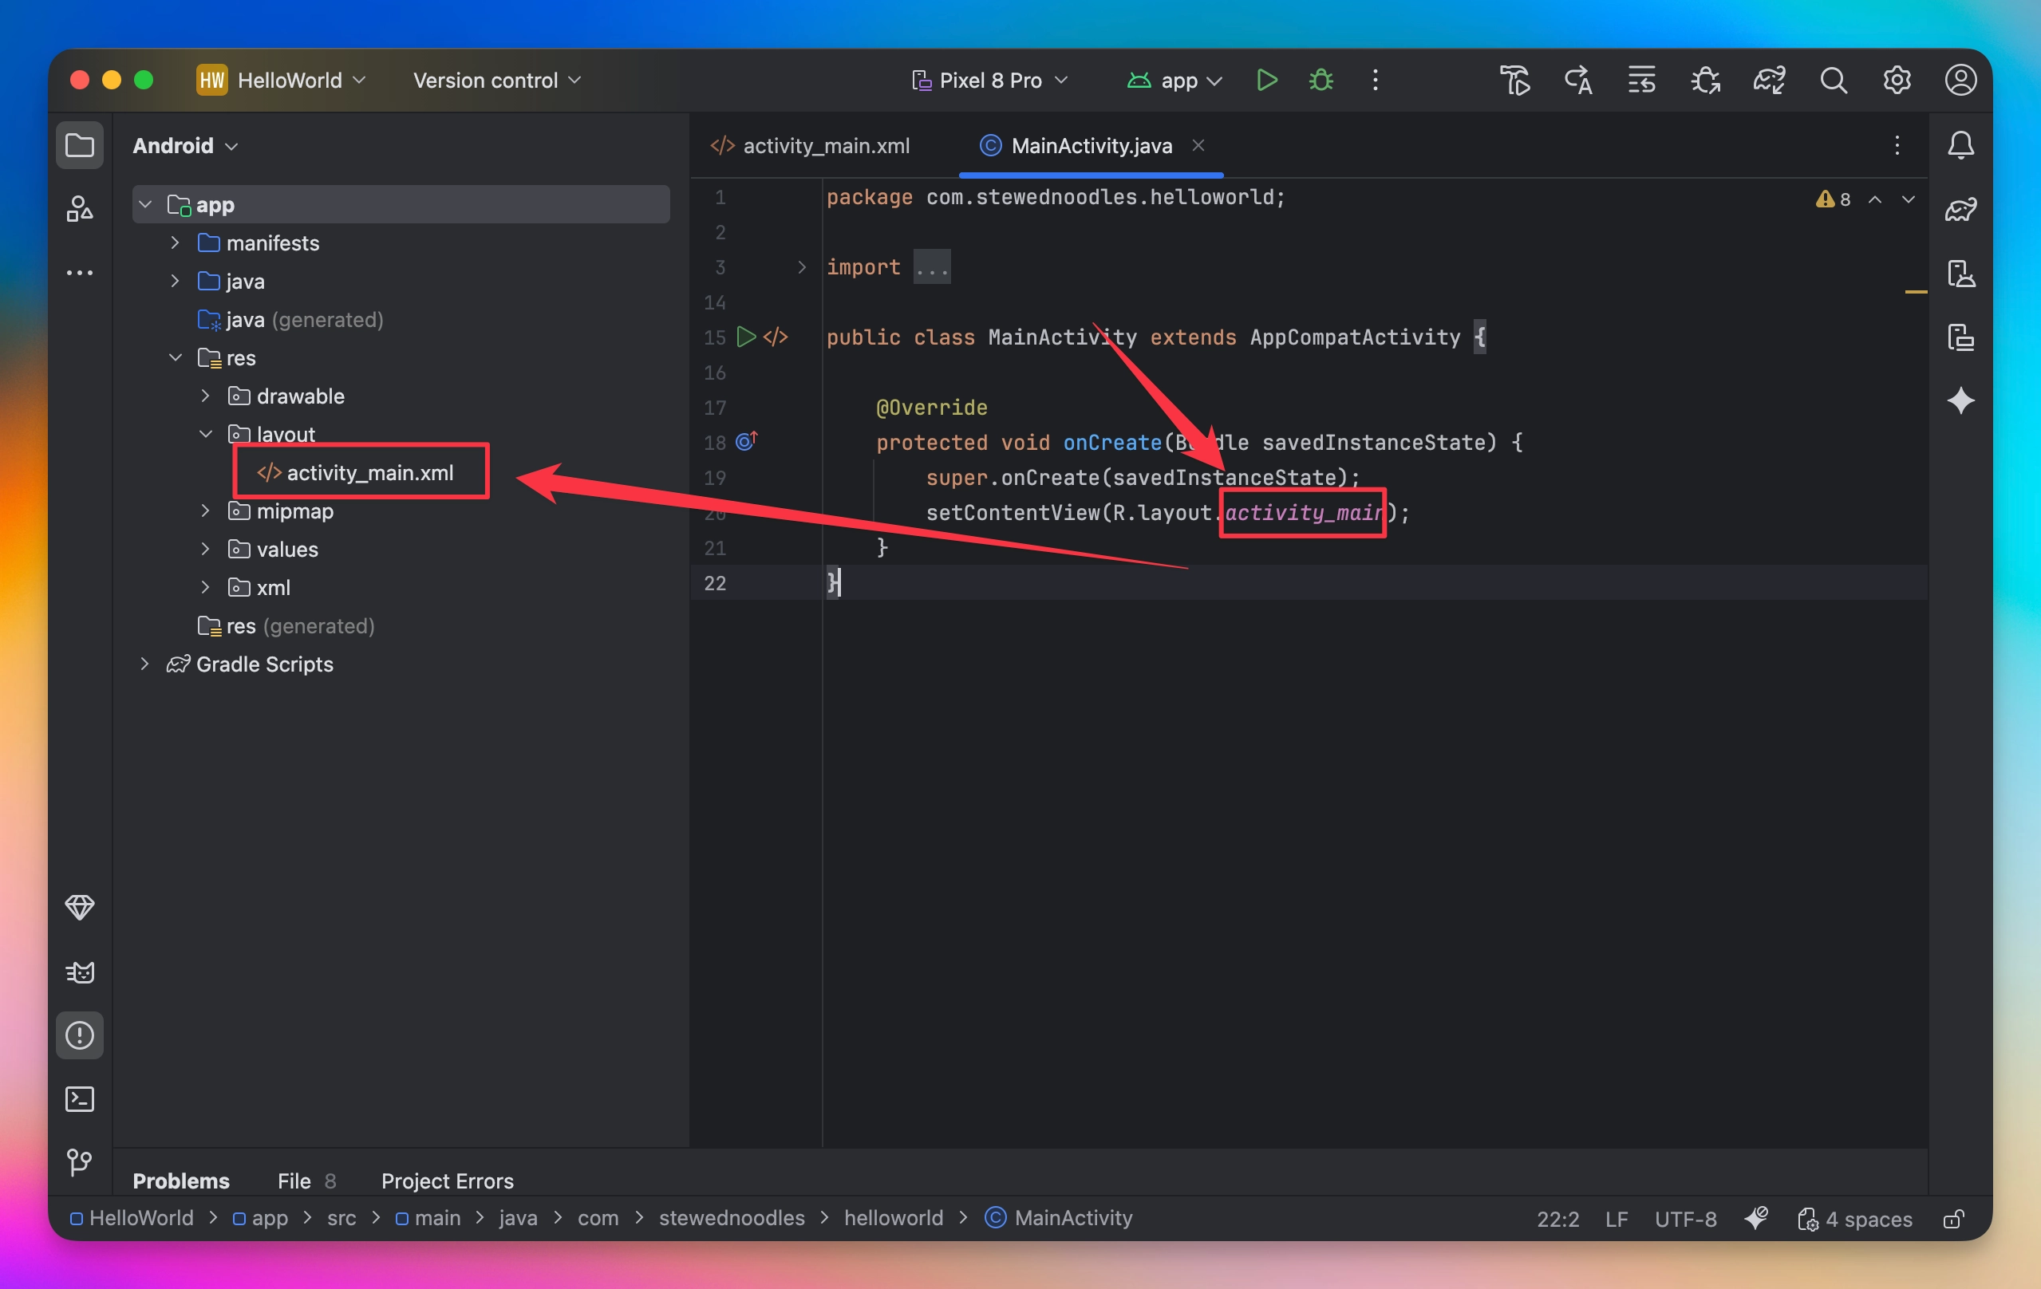Open Git version control tool window

[x=80, y=1161]
